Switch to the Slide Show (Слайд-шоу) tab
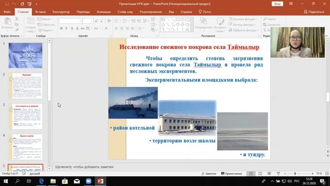 (125, 12)
